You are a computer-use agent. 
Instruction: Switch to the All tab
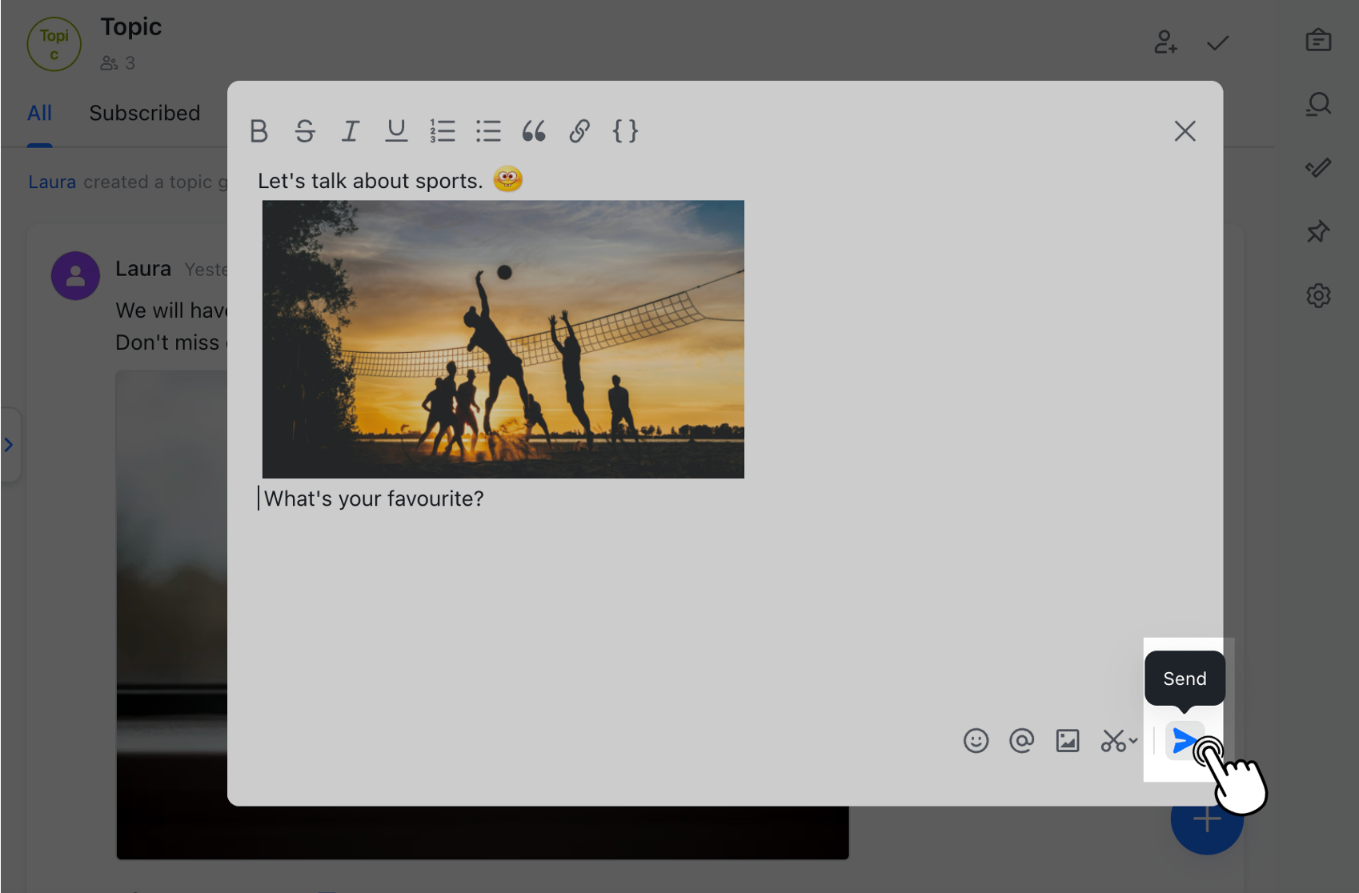coord(39,114)
